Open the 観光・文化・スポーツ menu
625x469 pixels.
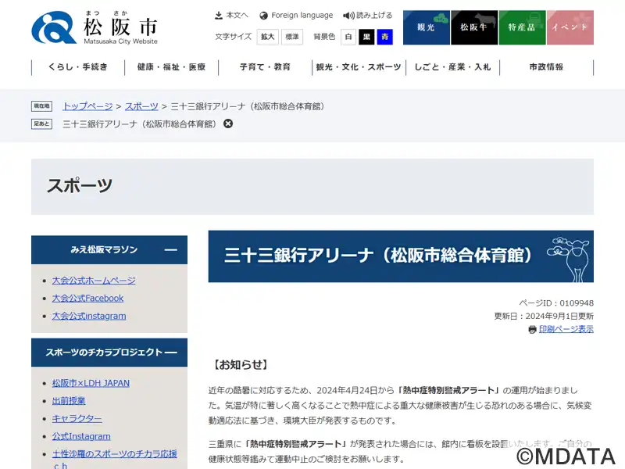tap(359, 67)
